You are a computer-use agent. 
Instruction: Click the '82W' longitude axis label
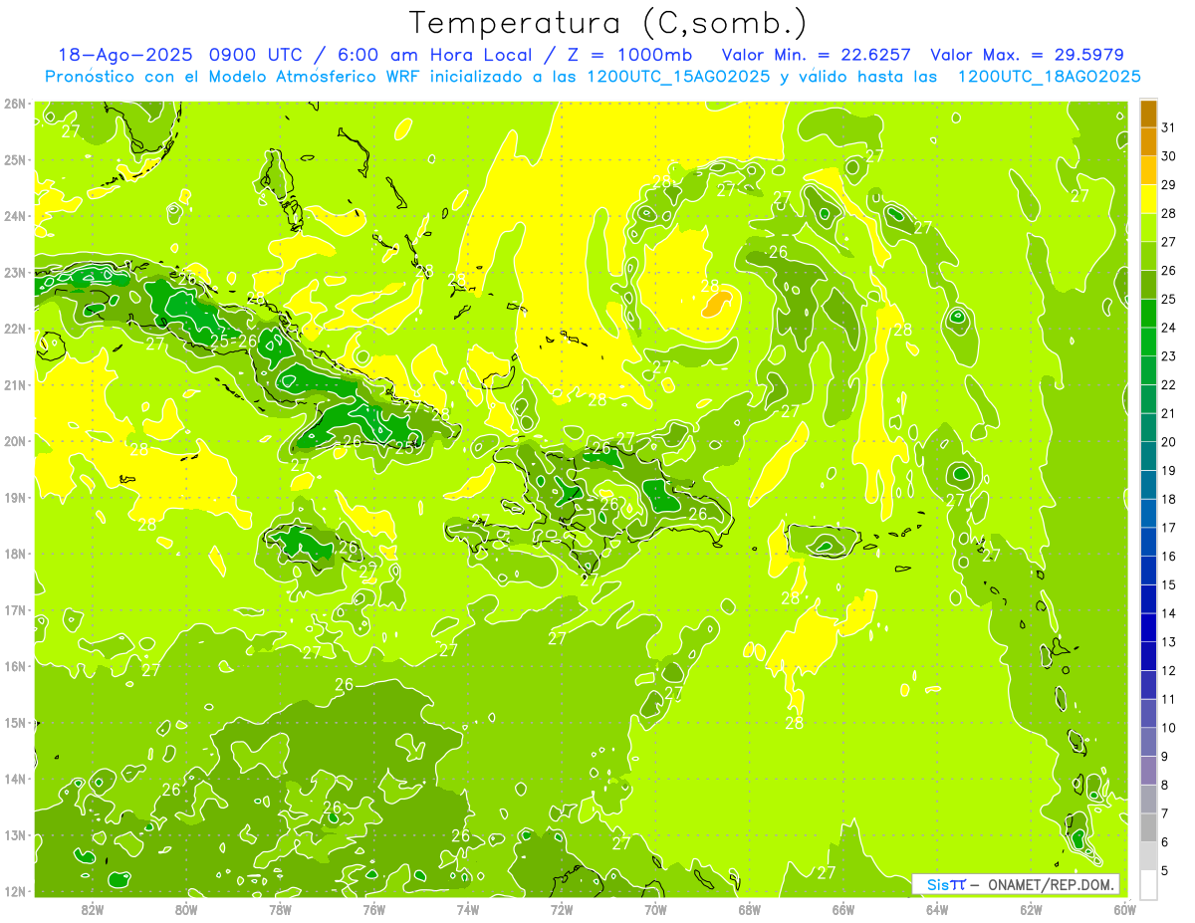[x=93, y=909]
